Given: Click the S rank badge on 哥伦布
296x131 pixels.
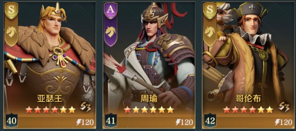Looking at the screenshot, I should tap(210, 10).
